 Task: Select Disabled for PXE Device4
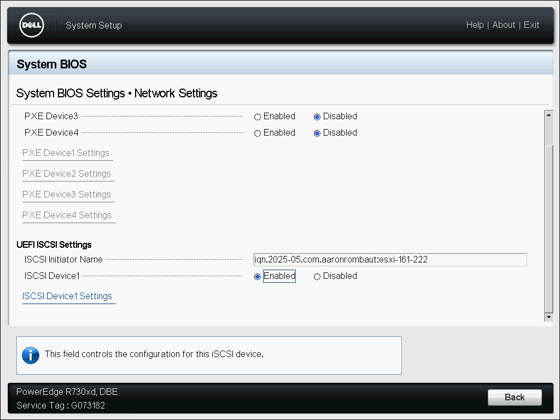(x=317, y=133)
